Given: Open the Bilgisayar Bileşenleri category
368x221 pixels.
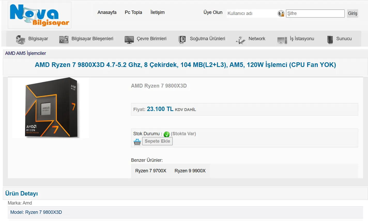Looking at the screenshot, I should 92,39.
